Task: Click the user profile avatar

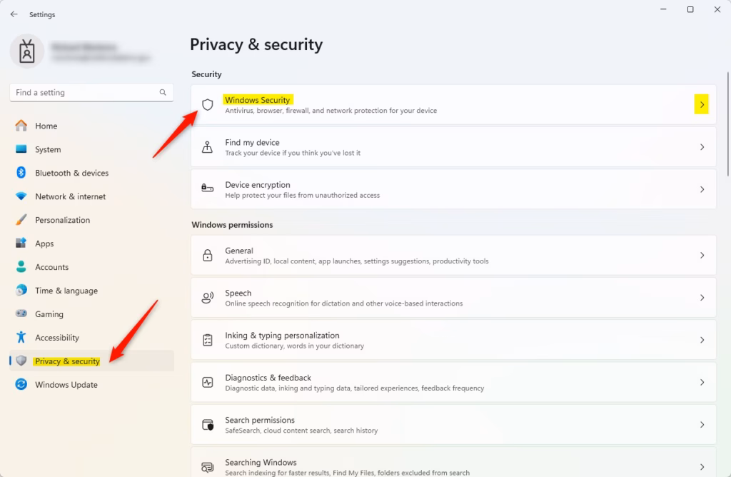Action: [x=27, y=51]
